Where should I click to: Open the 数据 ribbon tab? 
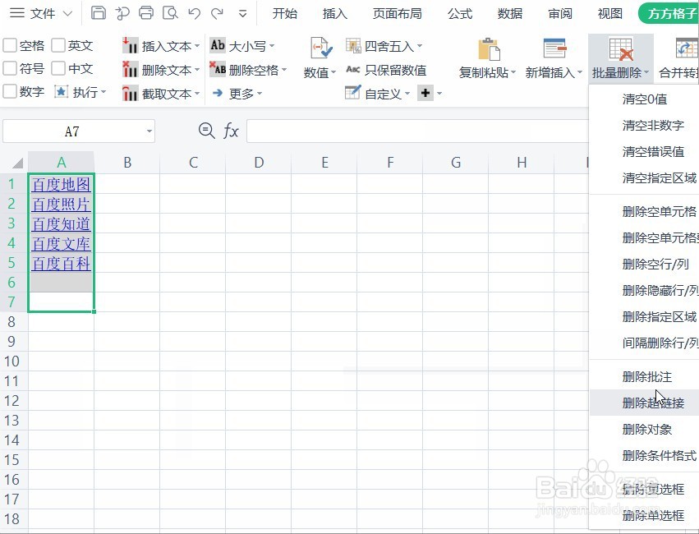pyautogui.click(x=510, y=13)
